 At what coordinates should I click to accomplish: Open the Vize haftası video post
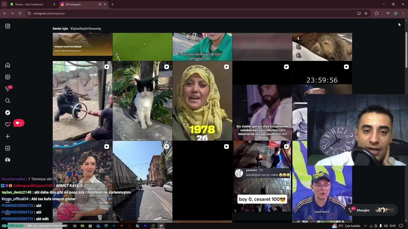point(202,47)
